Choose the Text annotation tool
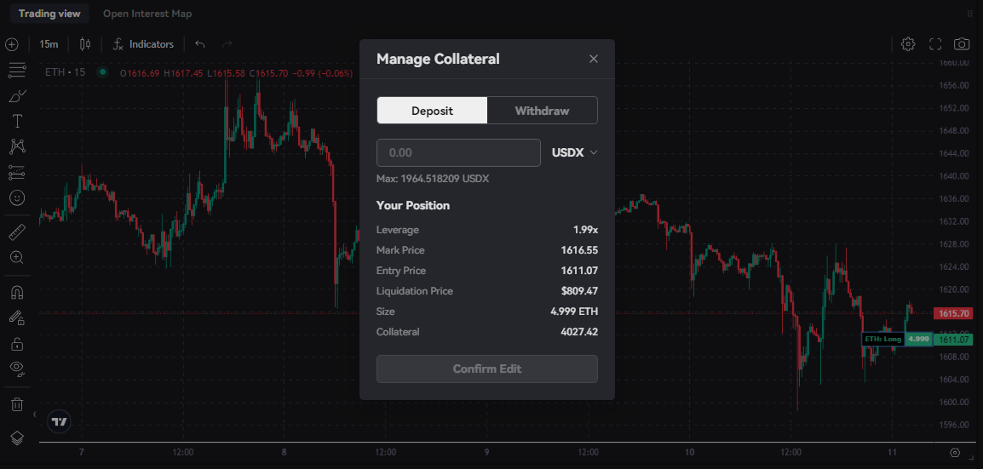This screenshot has width=983, height=469. pos(17,122)
